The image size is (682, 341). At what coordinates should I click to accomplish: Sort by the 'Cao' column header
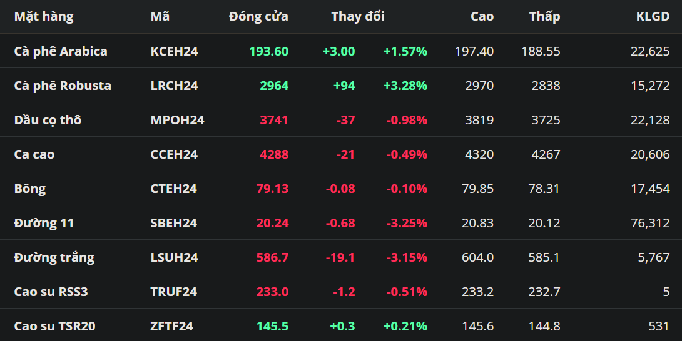pos(482,17)
